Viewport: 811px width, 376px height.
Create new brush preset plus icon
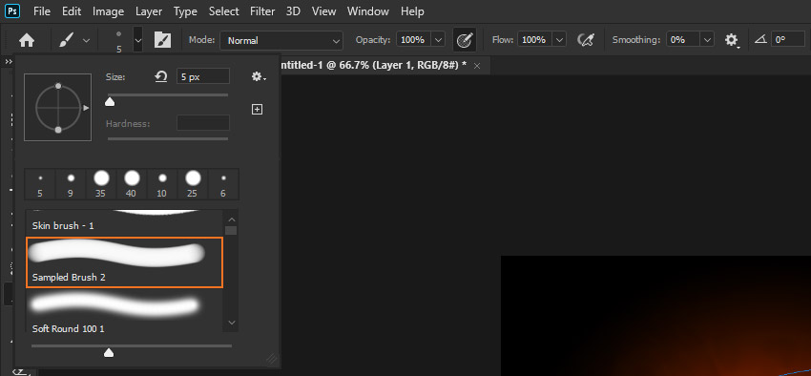pos(257,109)
